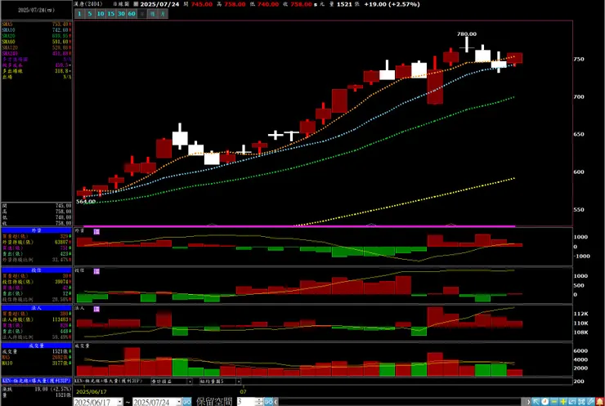Image resolution: width=605 pixels, height=406 pixels.
Task: Click the 780.00 high price label on chart
Action: pos(467,34)
